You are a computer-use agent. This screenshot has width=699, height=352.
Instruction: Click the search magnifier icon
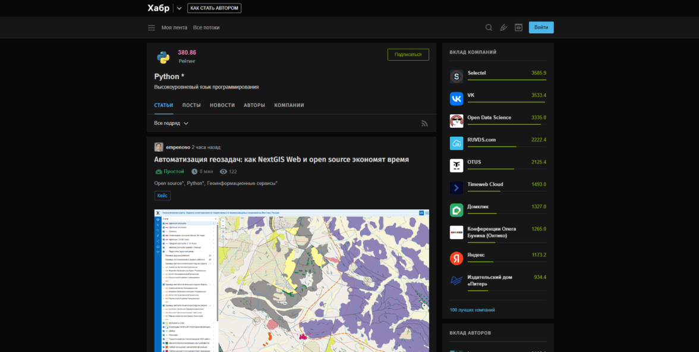(x=489, y=27)
